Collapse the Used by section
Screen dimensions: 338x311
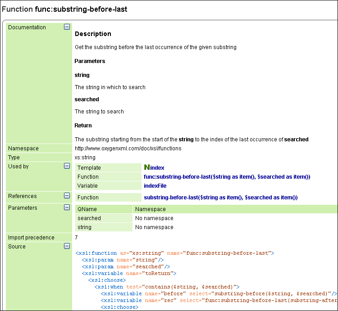[x=67, y=166]
